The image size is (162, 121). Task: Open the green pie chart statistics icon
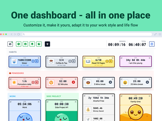coord(39,44)
